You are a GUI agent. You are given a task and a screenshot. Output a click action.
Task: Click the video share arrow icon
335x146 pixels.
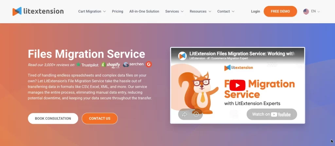tap(185, 114)
